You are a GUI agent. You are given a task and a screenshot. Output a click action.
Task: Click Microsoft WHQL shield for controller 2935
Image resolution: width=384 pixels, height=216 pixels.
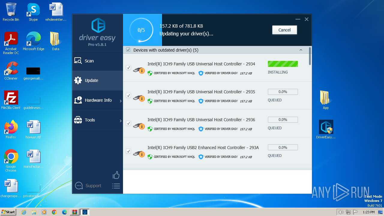[150, 101]
